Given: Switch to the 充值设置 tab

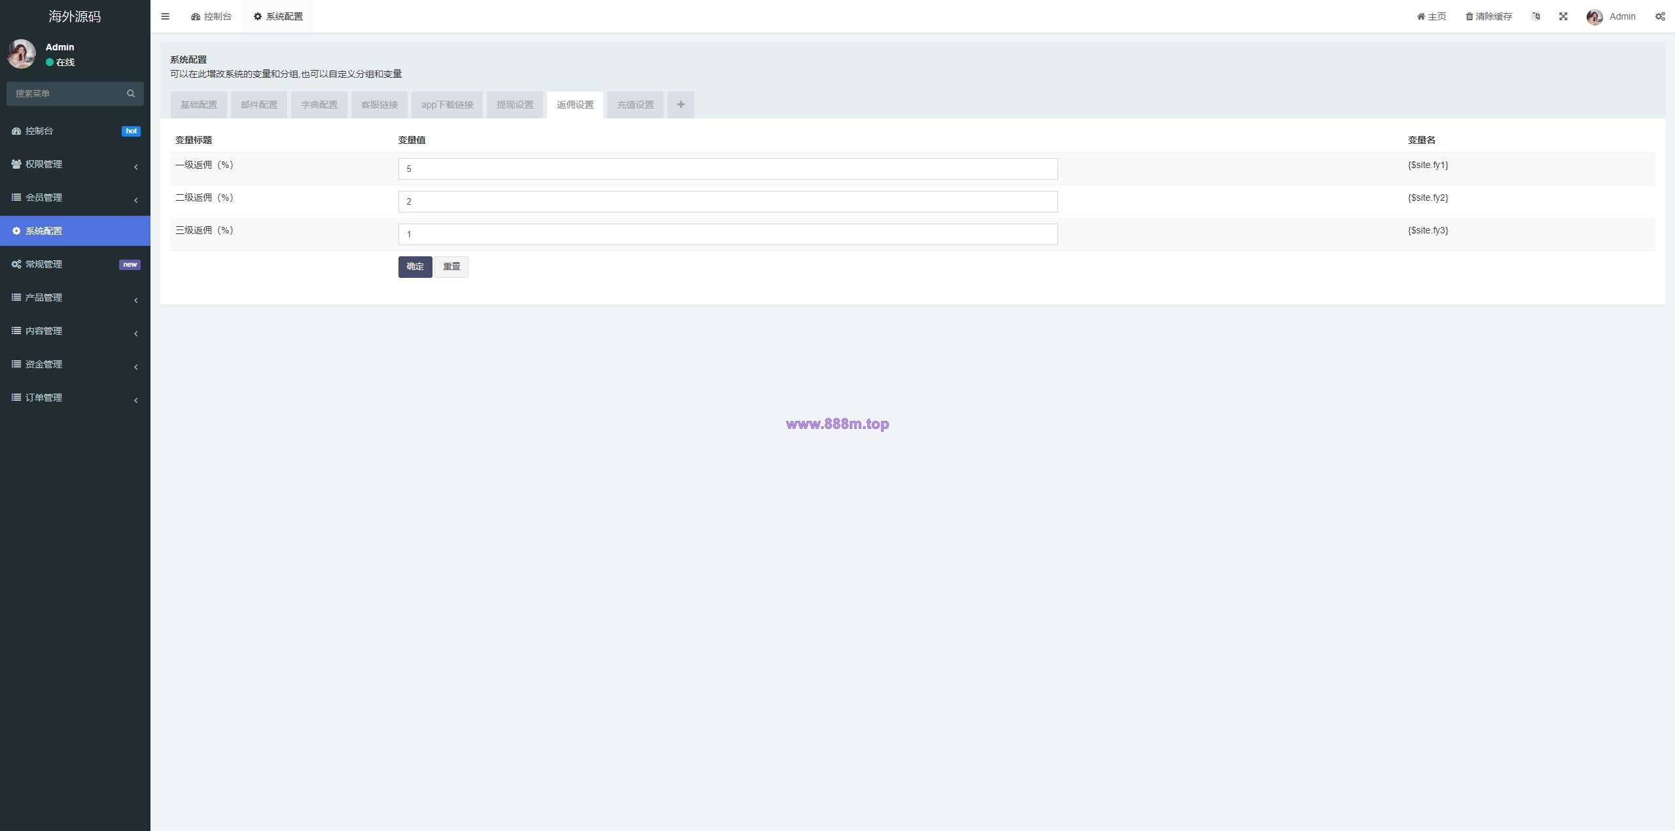Looking at the screenshot, I should coord(635,105).
